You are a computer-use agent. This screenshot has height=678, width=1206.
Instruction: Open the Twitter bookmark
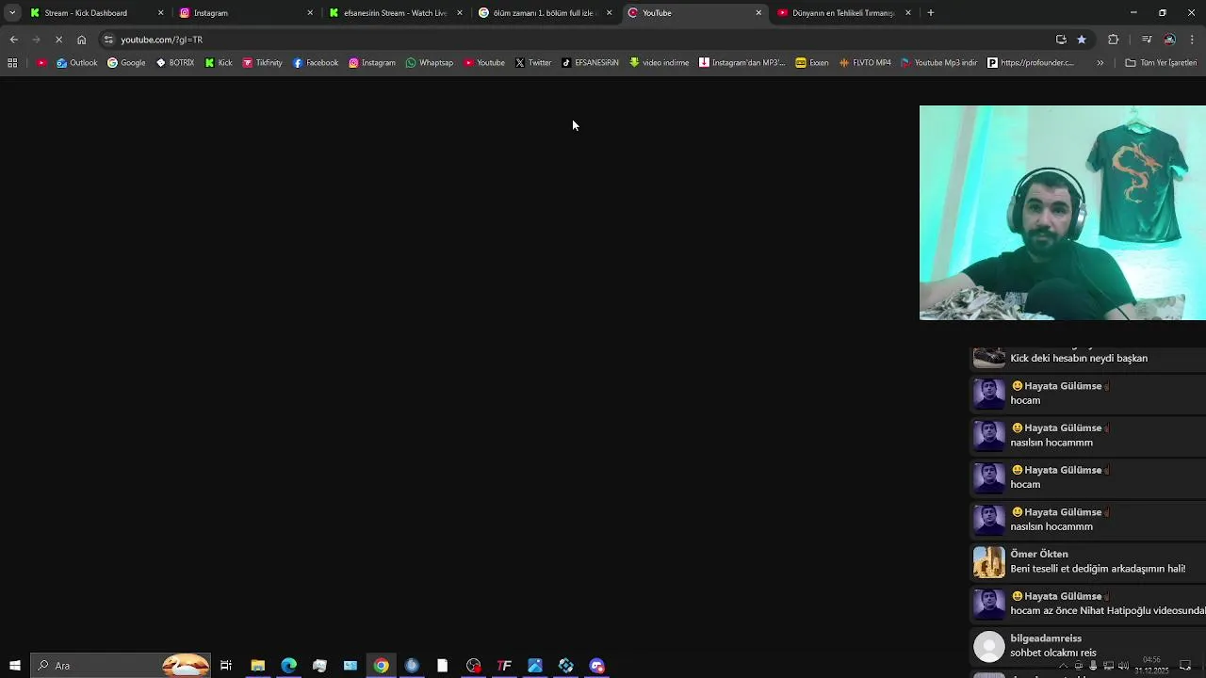(x=533, y=63)
